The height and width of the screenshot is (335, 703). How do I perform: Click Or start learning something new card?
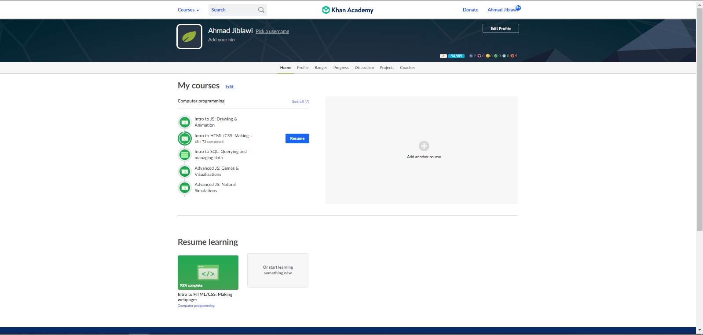(278, 270)
